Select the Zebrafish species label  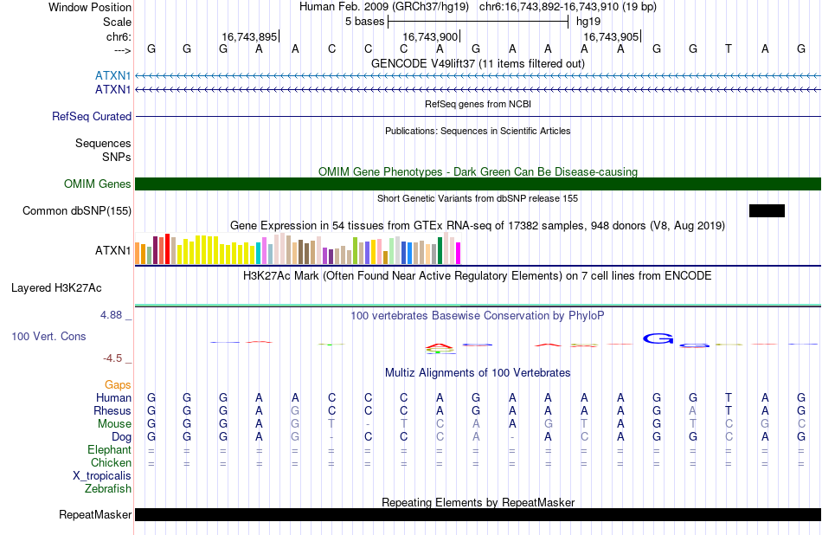[108, 489]
